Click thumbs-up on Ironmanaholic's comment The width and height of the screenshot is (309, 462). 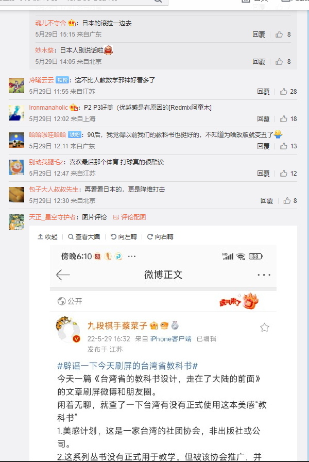(284, 119)
